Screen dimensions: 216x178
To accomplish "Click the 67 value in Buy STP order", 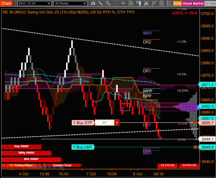I will (x=105, y=123).
